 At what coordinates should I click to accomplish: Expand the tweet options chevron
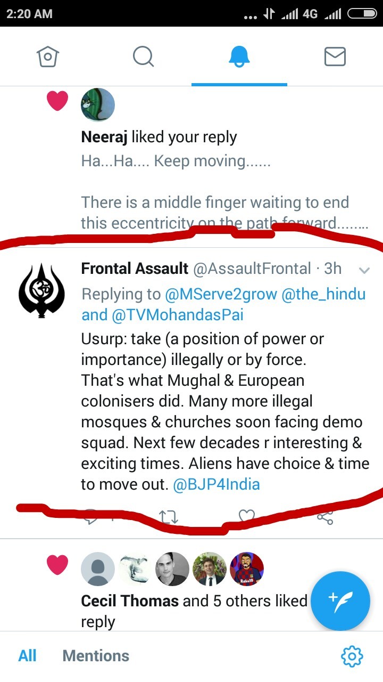(x=364, y=270)
